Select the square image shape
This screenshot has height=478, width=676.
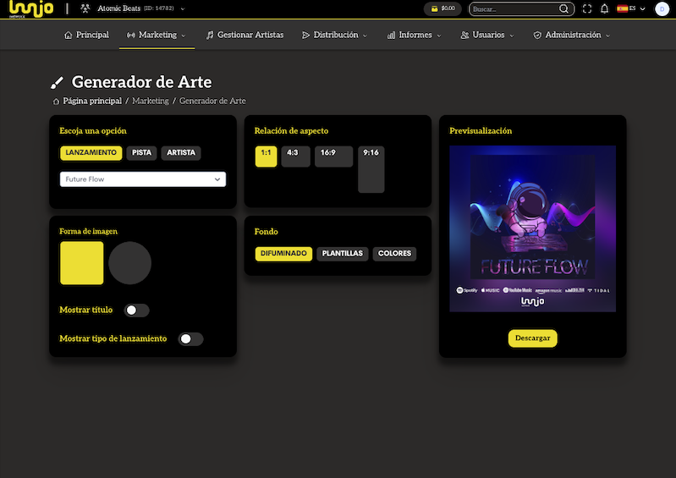click(x=82, y=263)
